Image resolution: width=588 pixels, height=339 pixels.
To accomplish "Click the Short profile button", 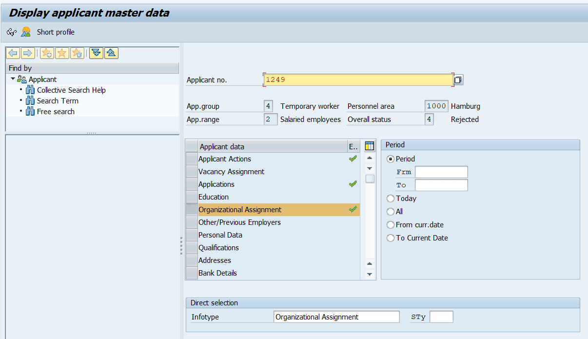I will [55, 32].
